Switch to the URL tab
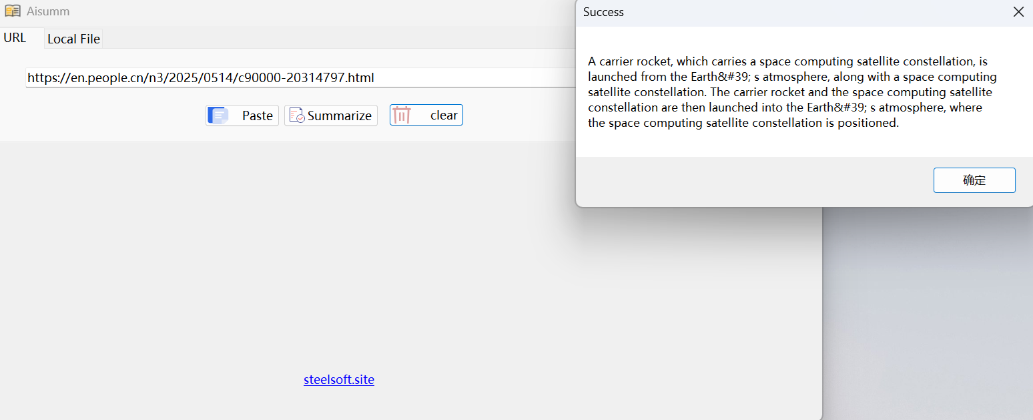The height and width of the screenshot is (420, 1033). click(x=15, y=38)
